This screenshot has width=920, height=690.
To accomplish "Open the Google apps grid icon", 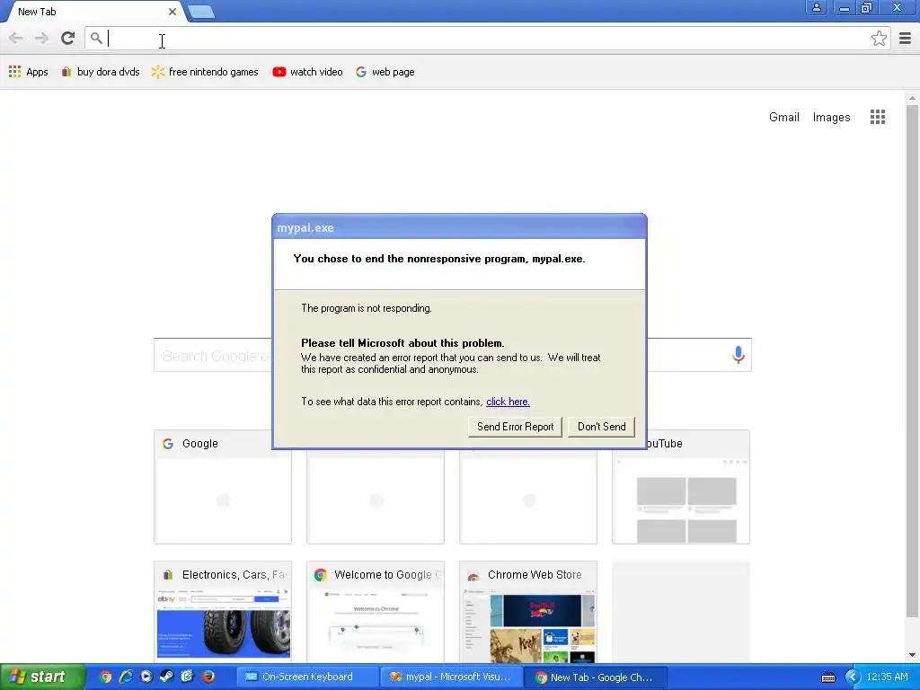I will 877,117.
